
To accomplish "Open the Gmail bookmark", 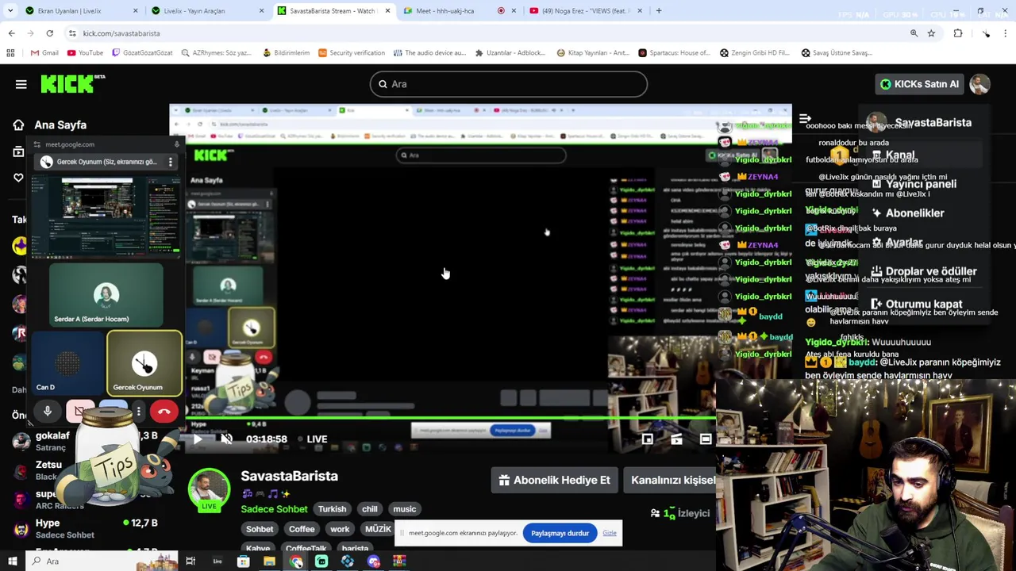I will click(x=44, y=52).
